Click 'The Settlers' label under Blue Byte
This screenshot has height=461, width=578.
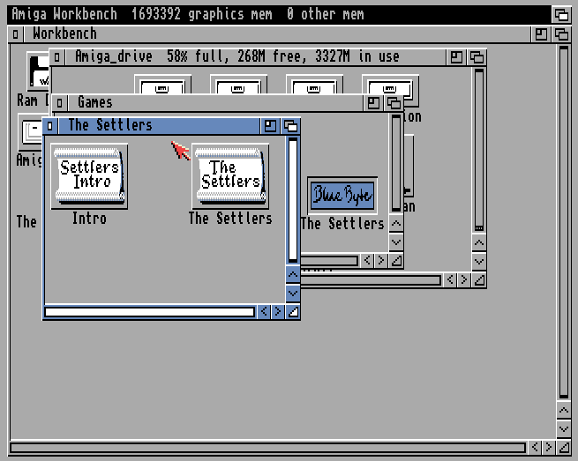pos(342,224)
